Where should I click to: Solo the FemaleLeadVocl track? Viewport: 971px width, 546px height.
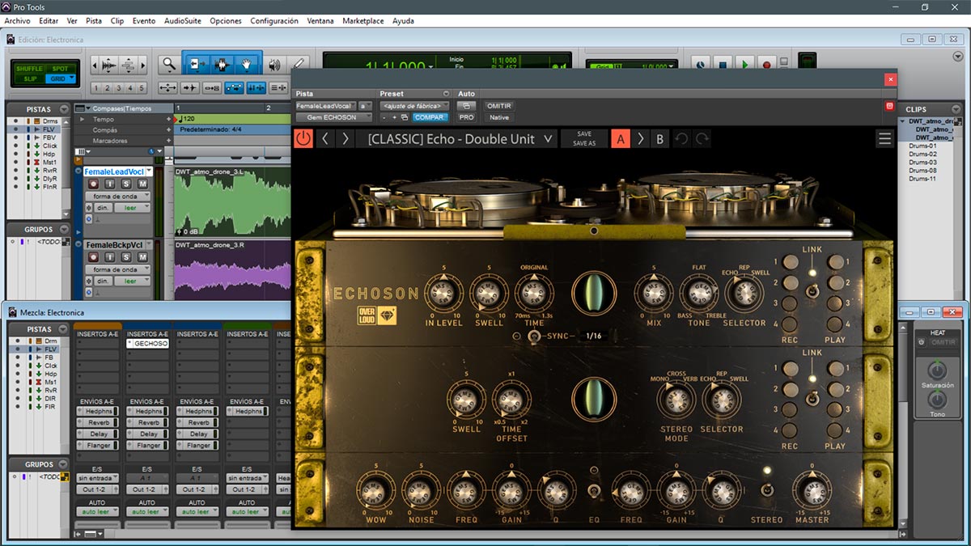click(x=126, y=184)
